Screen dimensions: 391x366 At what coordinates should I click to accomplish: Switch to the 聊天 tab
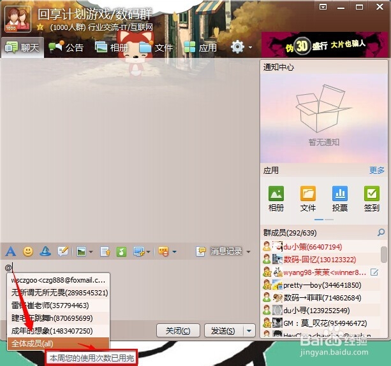point(22,47)
